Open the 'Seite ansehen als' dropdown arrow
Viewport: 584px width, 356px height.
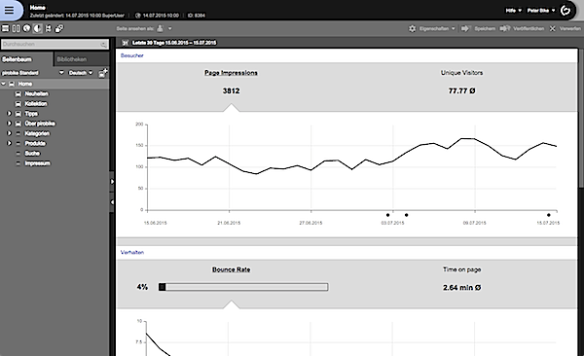169,28
